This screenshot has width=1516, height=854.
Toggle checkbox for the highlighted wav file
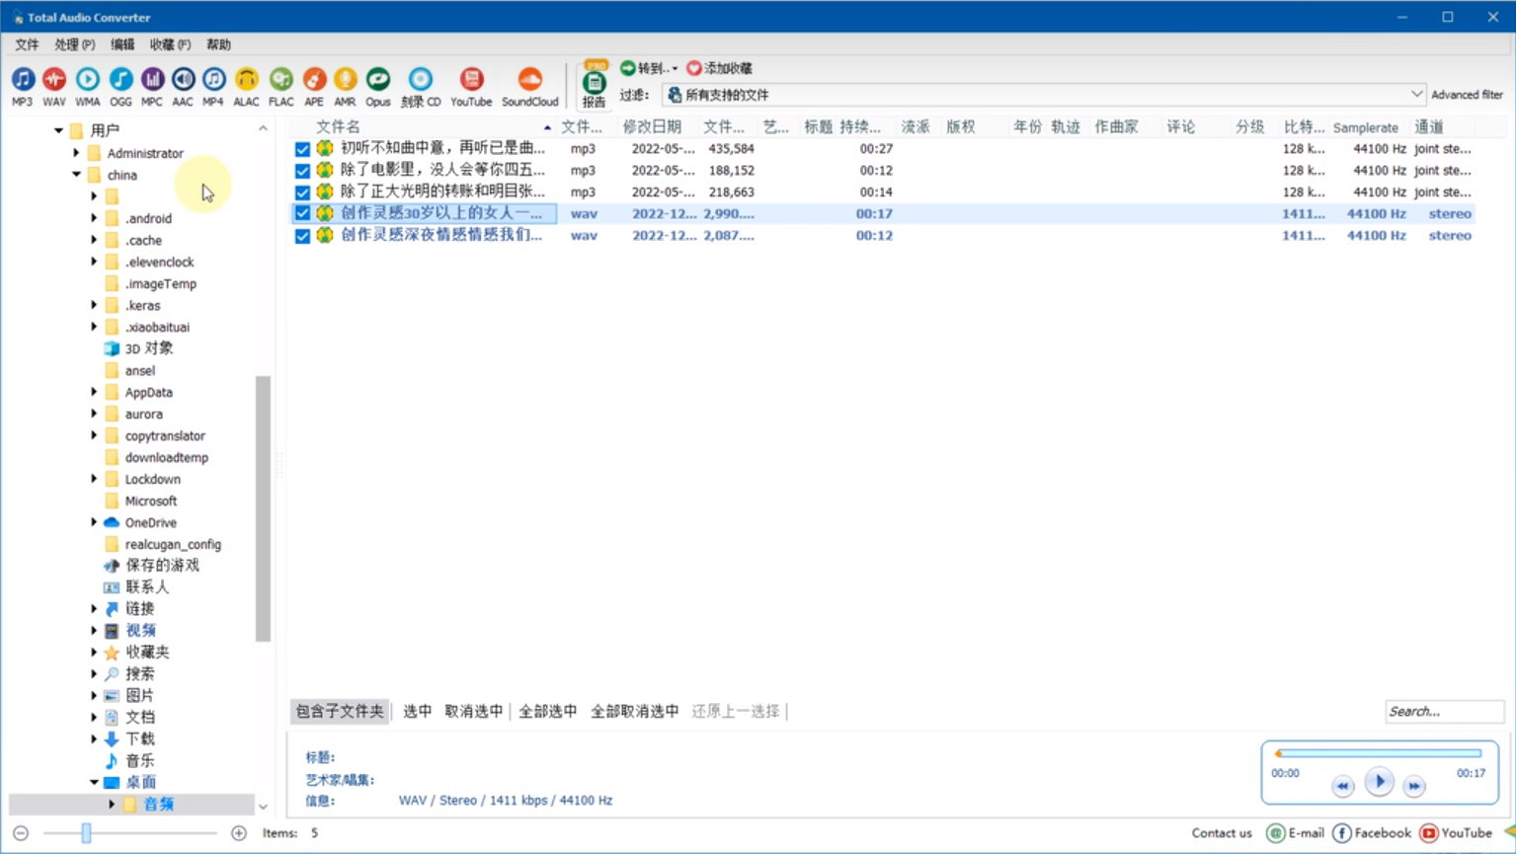[x=302, y=213]
